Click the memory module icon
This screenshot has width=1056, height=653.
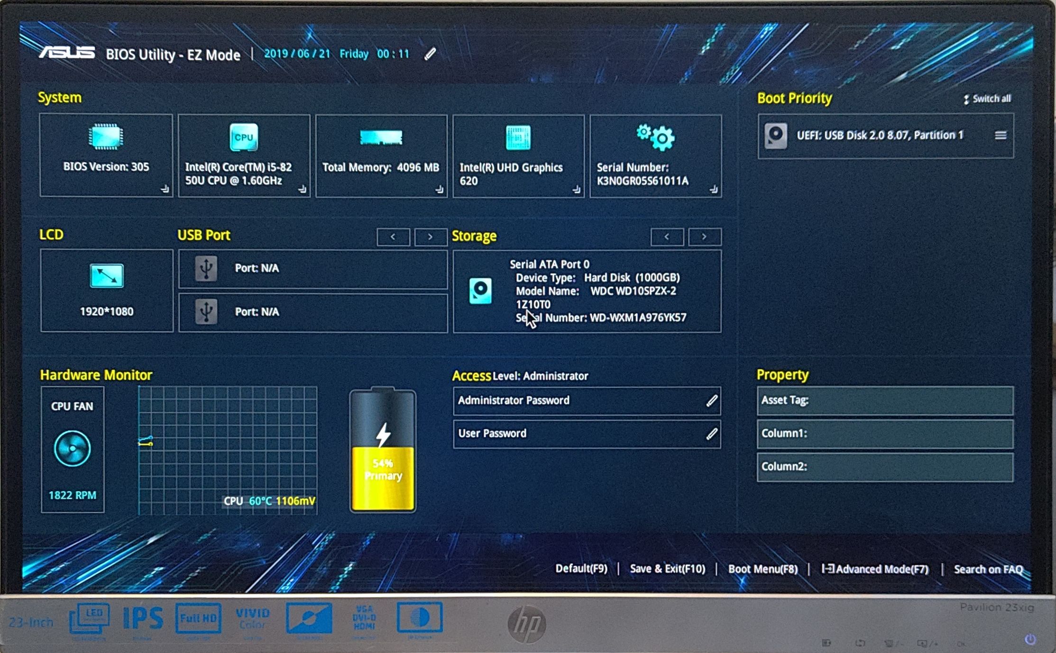click(381, 137)
